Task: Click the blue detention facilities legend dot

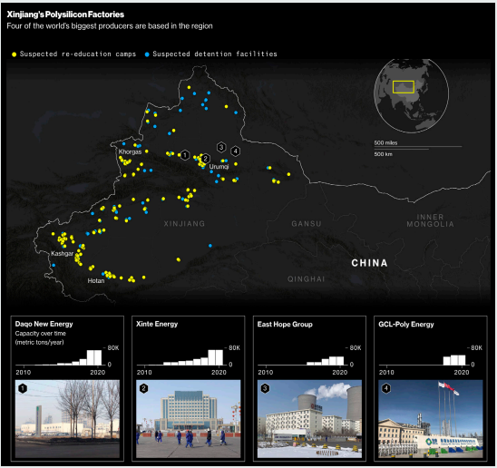Action: (147, 54)
